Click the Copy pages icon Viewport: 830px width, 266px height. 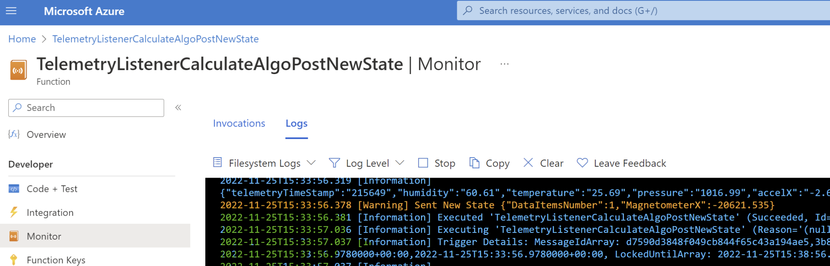point(475,163)
